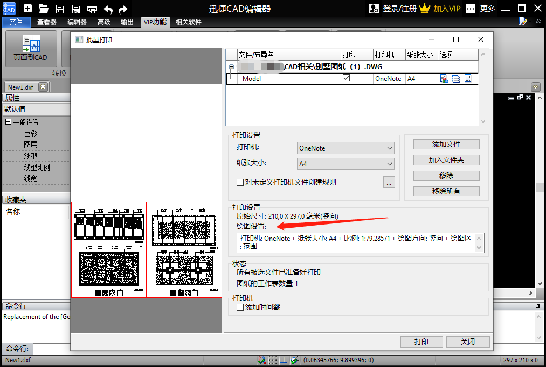Open the 纸张大小 dropdown showing A4
This screenshot has height=367, width=546.
click(x=346, y=164)
